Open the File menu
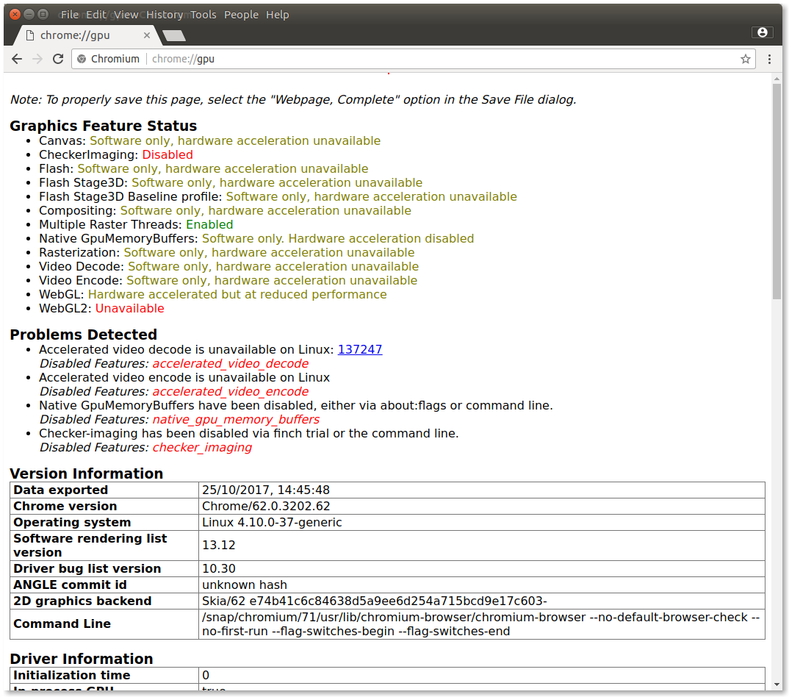The width and height of the screenshot is (789, 697). click(x=70, y=15)
